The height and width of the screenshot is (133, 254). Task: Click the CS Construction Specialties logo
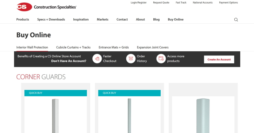pyautogui.click(x=46, y=7)
